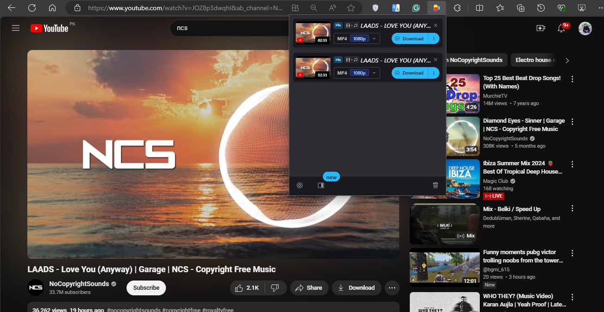The image size is (604, 312).
Task: Open the Browser essentials heart icon
Action: [x=561, y=8]
